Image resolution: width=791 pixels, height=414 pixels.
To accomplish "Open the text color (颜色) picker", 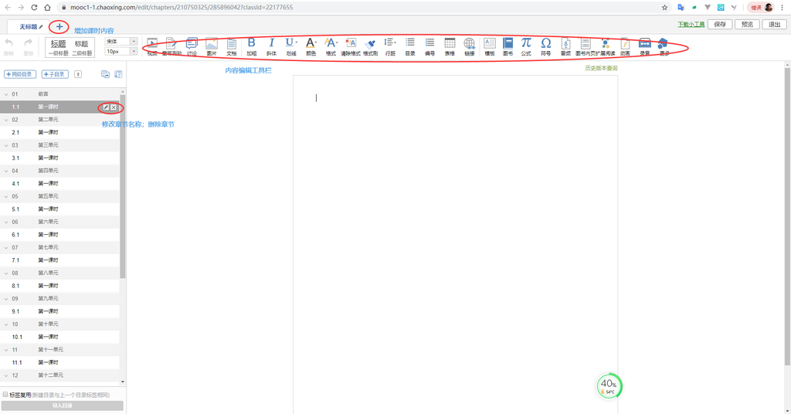I will [311, 45].
